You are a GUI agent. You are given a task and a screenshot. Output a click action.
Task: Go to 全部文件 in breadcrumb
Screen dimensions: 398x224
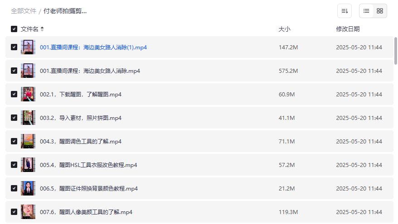click(24, 11)
